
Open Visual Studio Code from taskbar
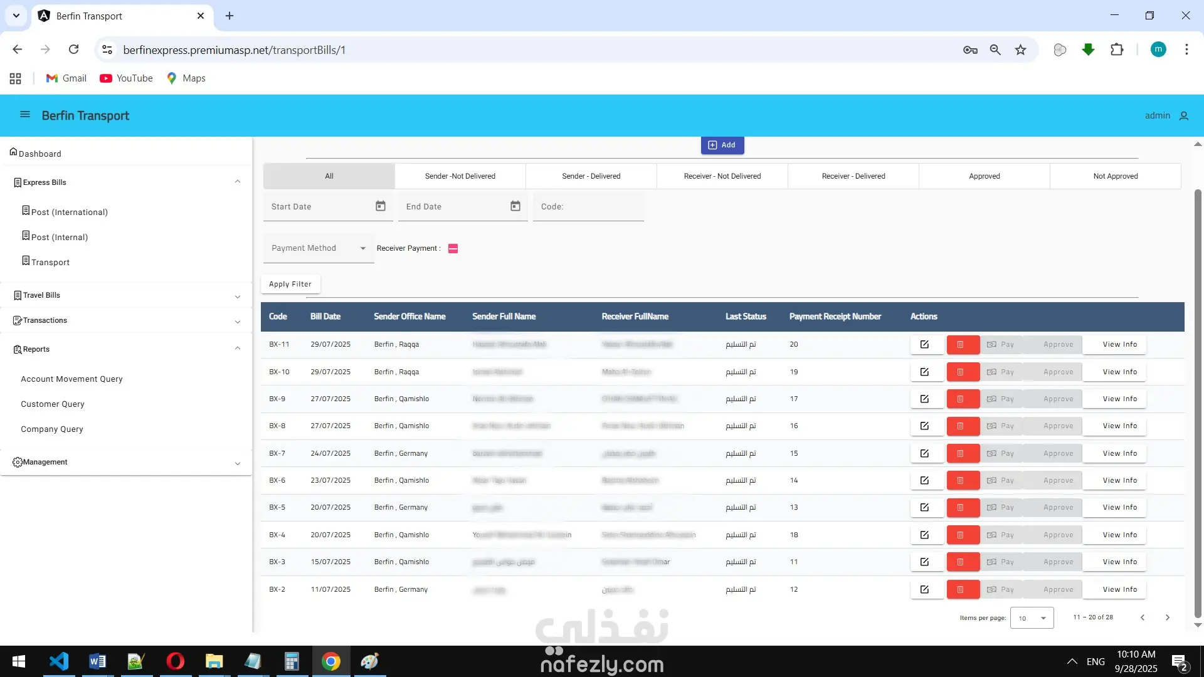coord(59,661)
